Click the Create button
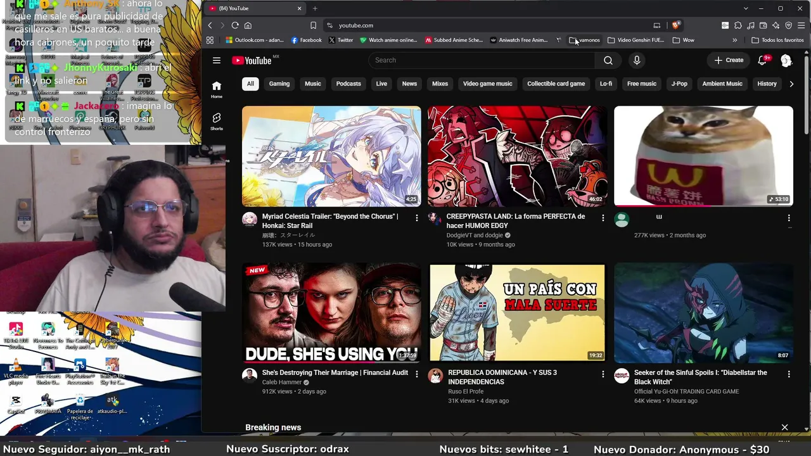 (x=729, y=60)
